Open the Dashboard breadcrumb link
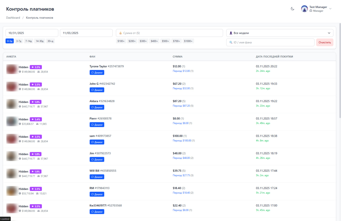 13,18
